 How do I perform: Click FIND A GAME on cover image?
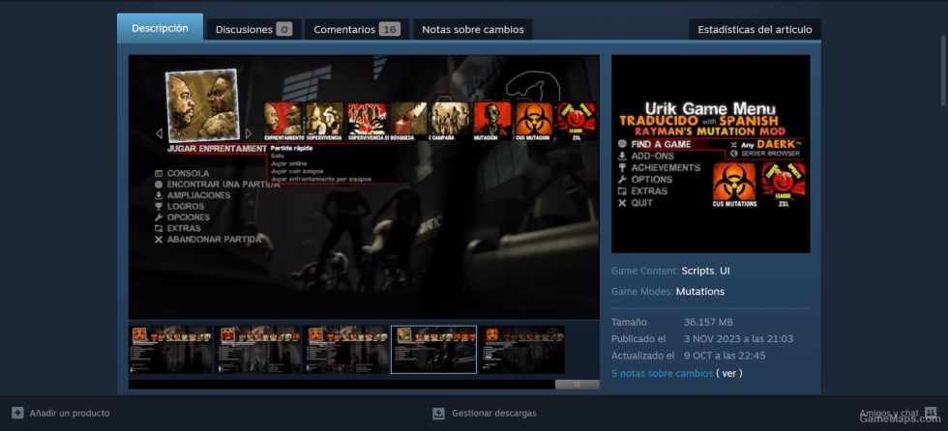click(661, 144)
